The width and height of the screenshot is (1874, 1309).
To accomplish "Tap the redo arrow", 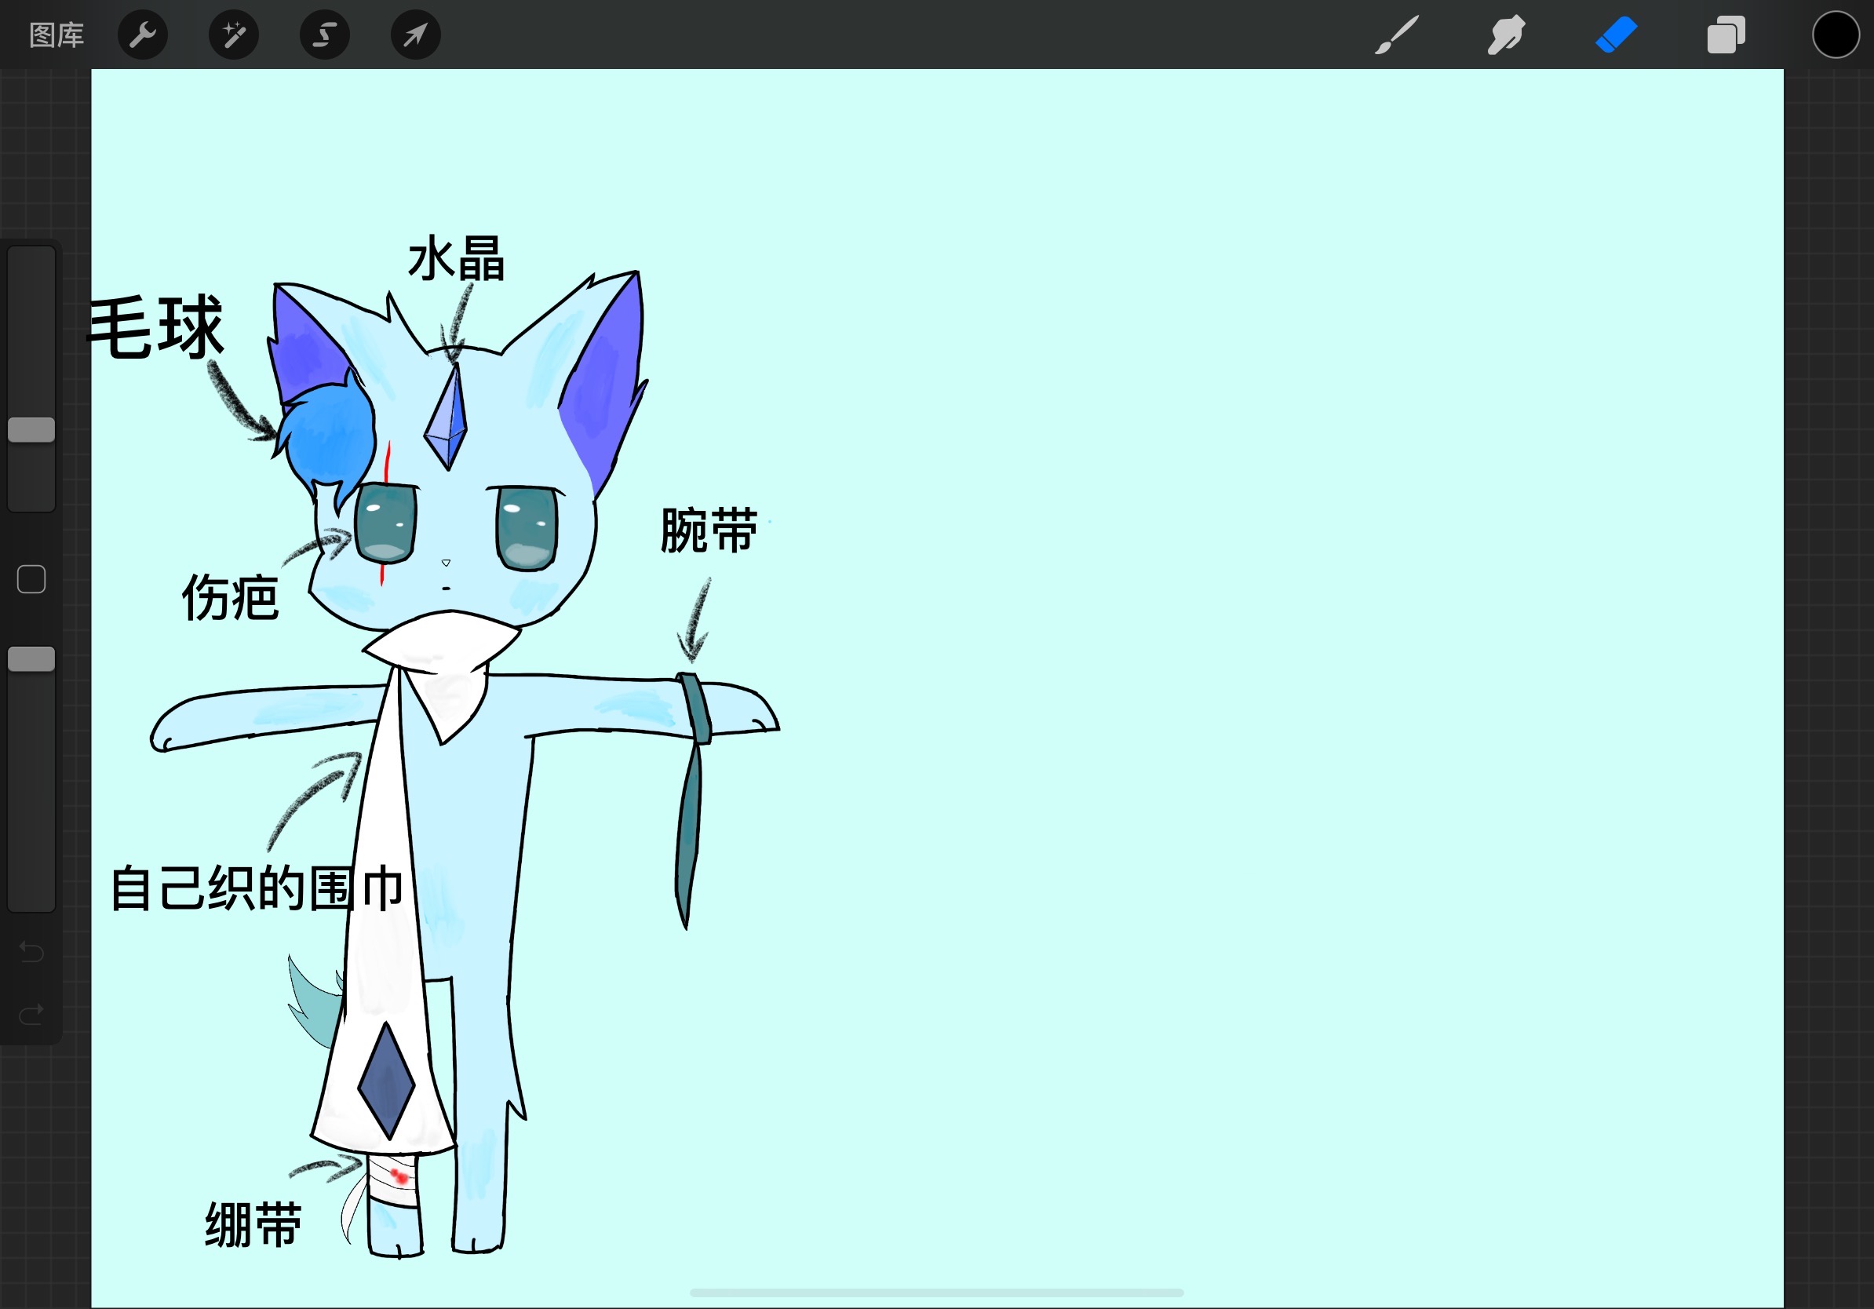I will coord(31,1012).
